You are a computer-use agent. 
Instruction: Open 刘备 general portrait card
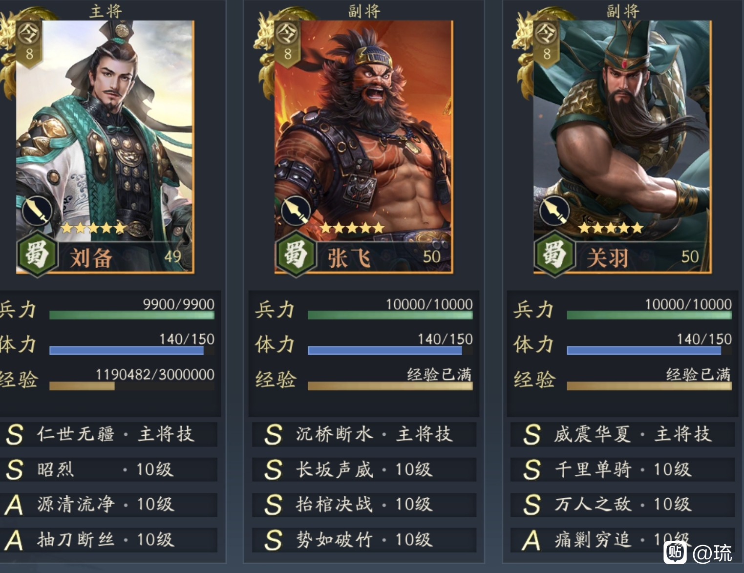pyautogui.click(x=105, y=147)
